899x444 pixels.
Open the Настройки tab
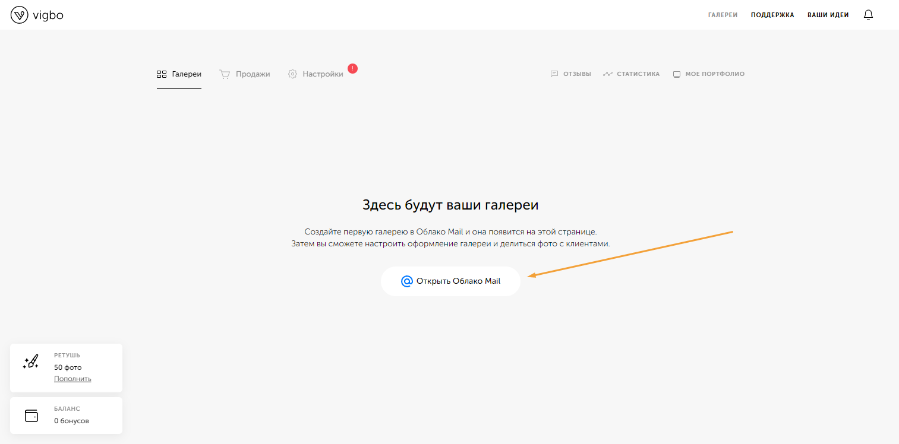coord(316,74)
